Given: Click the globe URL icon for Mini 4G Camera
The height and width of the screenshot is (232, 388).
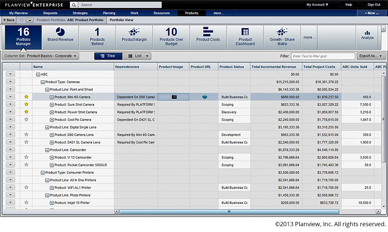Looking at the screenshot, I should (205, 97).
